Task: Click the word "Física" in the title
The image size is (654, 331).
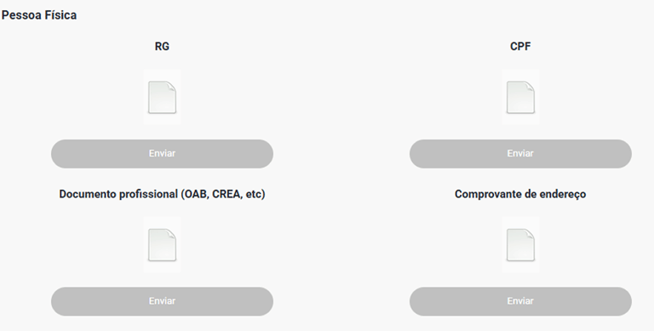Action: pos(60,15)
